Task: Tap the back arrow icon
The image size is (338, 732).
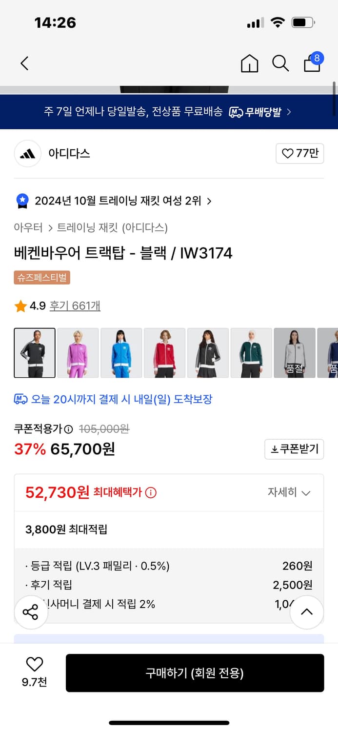Action: pyautogui.click(x=25, y=63)
